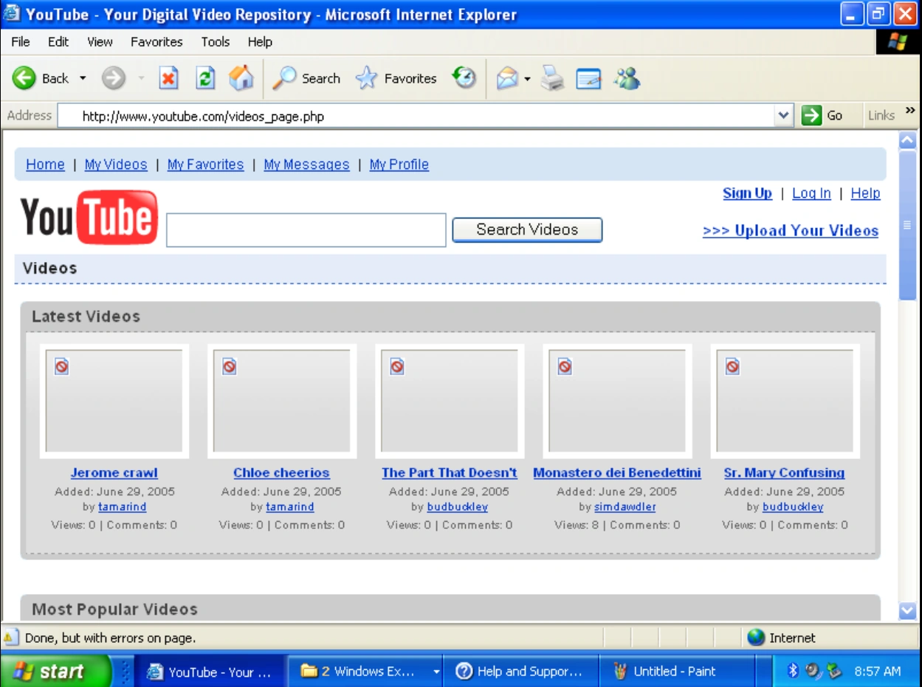Click the scrollbar down arrow
Screen dimensions: 922x687
click(x=908, y=611)
